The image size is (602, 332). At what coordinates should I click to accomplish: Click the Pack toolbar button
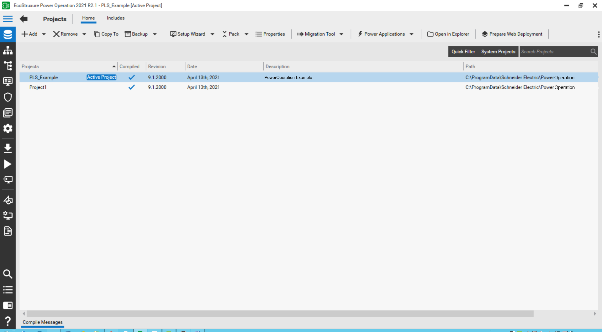231,34
